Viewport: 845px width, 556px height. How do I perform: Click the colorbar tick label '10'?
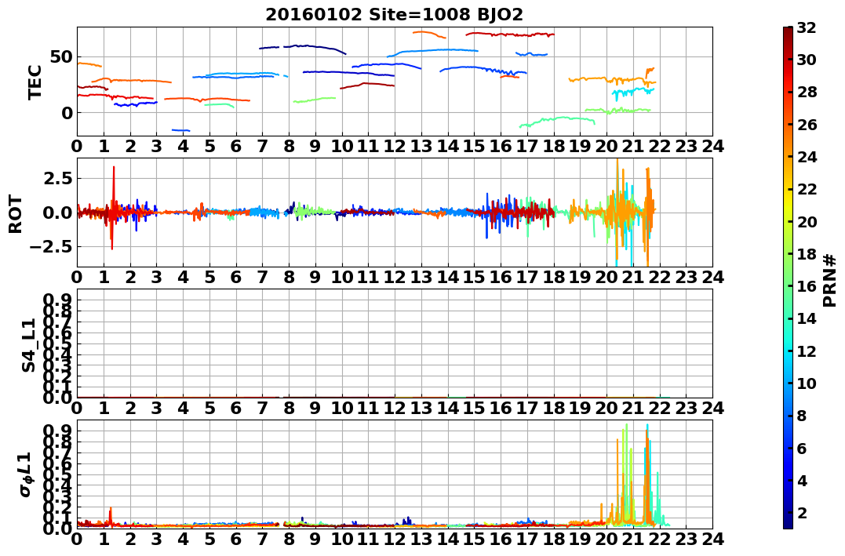point(807,383)
